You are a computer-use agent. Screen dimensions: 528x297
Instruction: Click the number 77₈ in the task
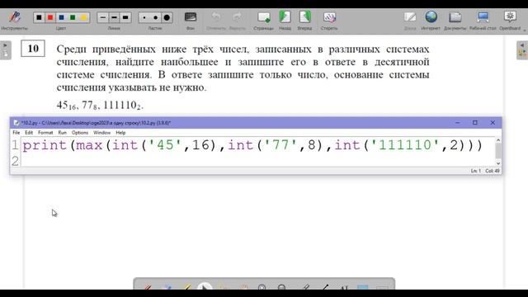[89, 106]
